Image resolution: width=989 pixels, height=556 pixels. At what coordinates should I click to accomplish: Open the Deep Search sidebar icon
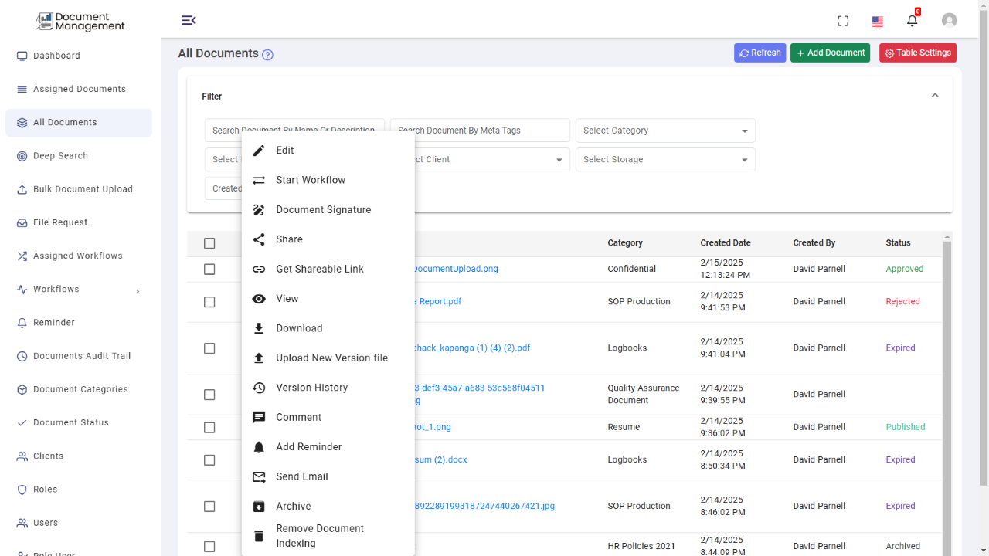[22, 155]
